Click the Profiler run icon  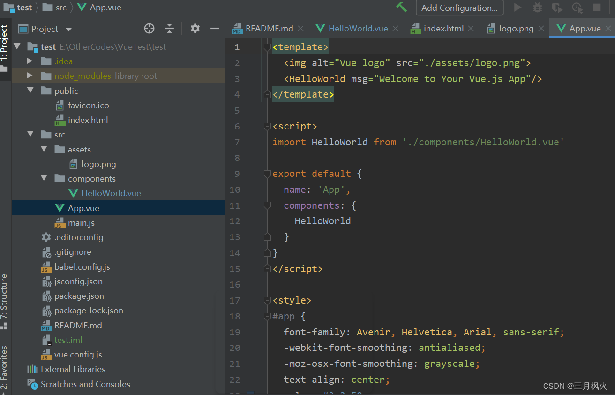pyautogui.click(x=577, y=8)
